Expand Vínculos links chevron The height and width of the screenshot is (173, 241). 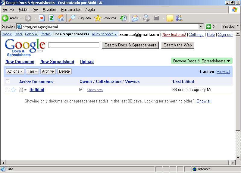pos(238,26)
